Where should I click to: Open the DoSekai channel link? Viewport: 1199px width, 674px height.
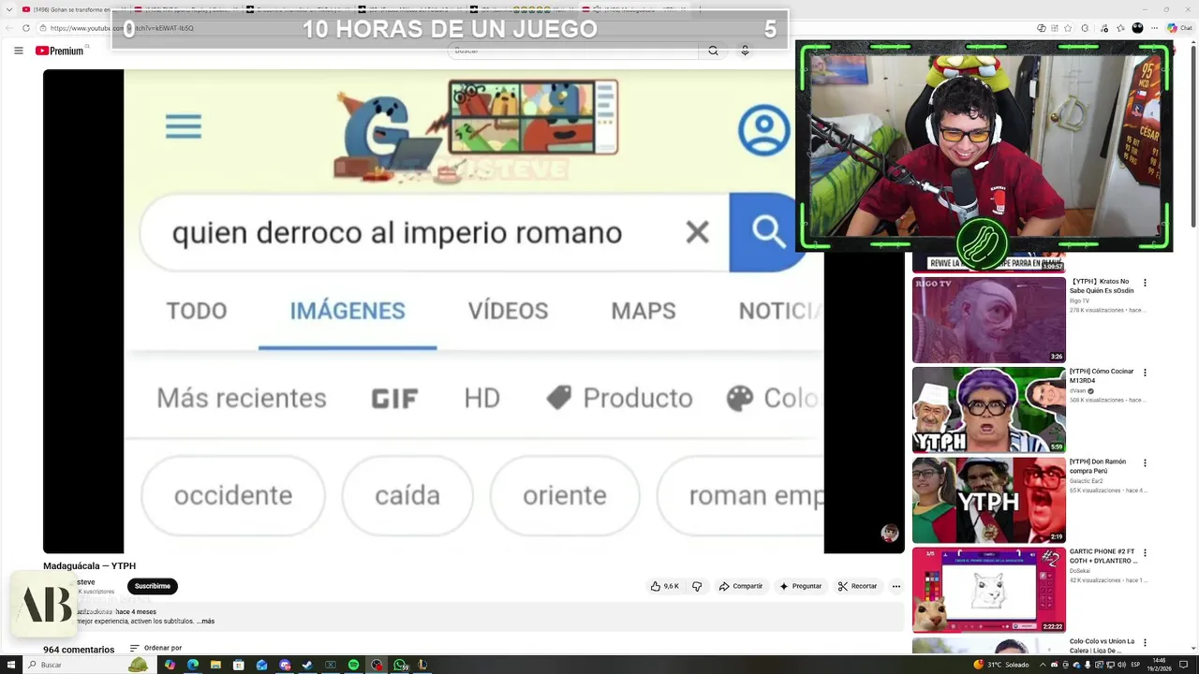tap(1080, 571)
